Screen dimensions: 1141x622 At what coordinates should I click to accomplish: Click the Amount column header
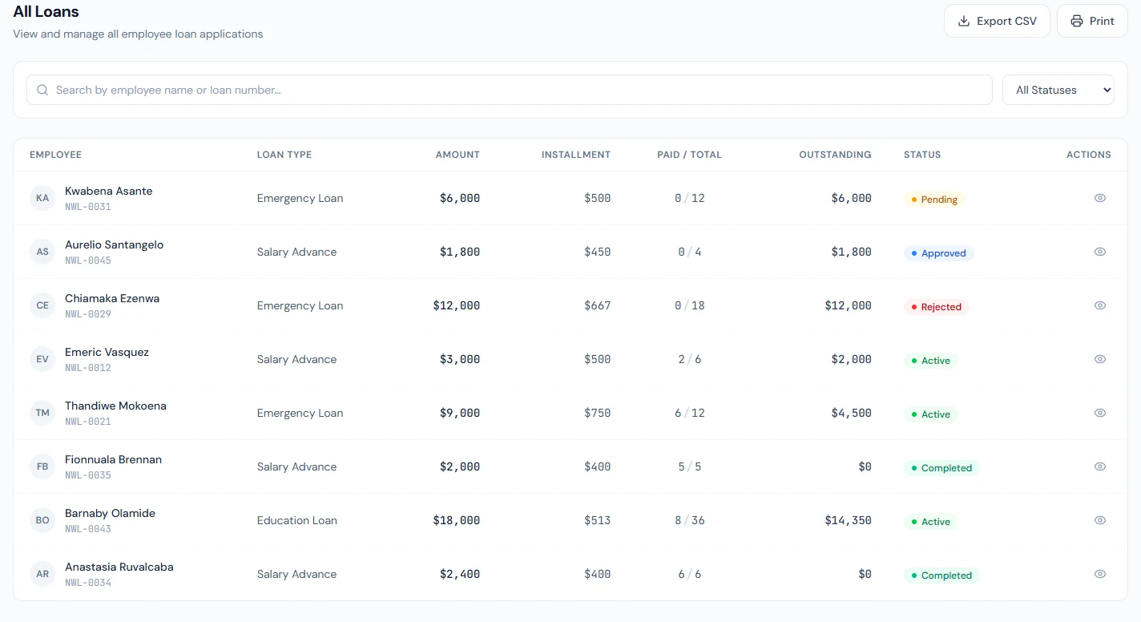coord(458,155)
